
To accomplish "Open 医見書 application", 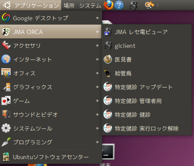I will tap(147, 59).
